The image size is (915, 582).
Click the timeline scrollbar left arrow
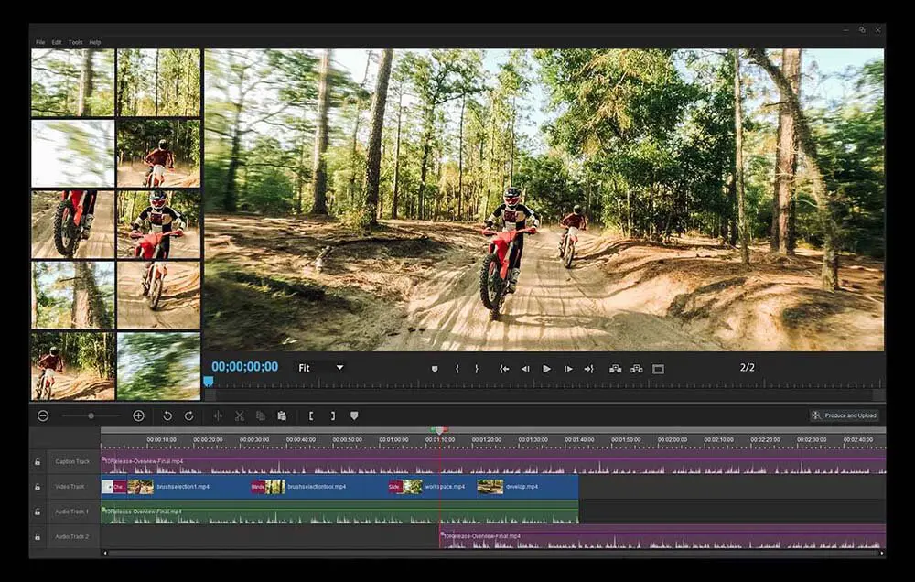[105, 553]
